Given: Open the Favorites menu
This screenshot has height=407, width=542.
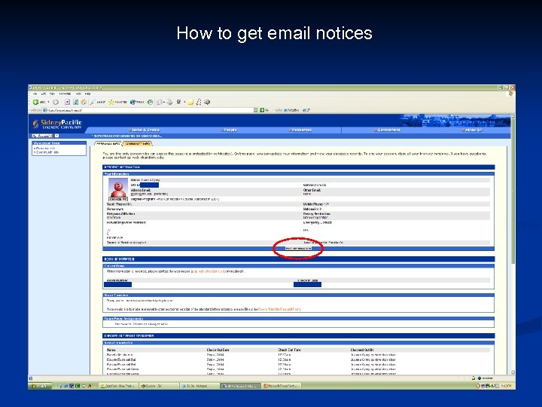Looking at the screenshot, I should (65, 93).
